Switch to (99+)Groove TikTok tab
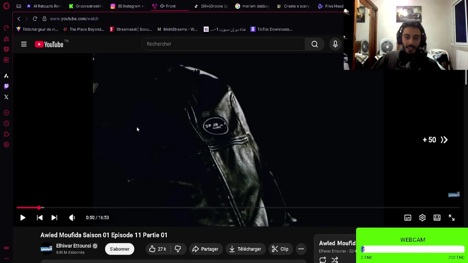468x263 pixels. pyautogui.click(x=211, y=6)
